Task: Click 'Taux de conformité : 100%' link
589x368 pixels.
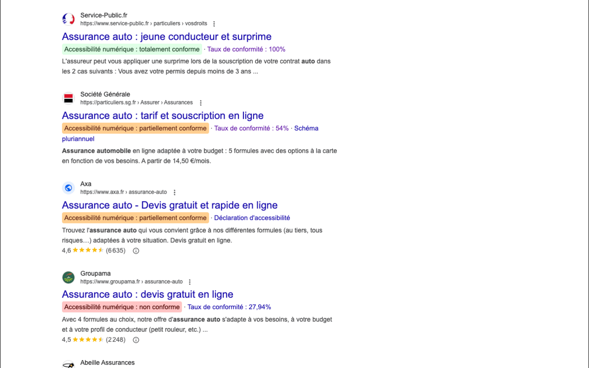Action: pos(247,49)
